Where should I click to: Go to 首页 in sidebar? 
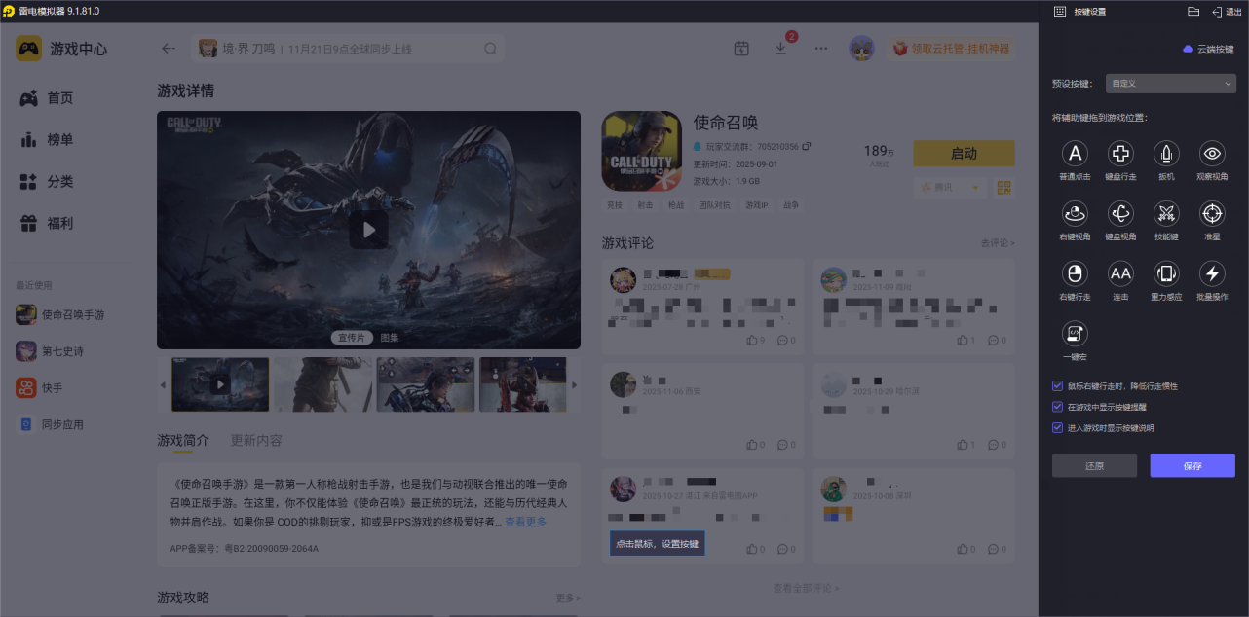(x=47, y=98)
